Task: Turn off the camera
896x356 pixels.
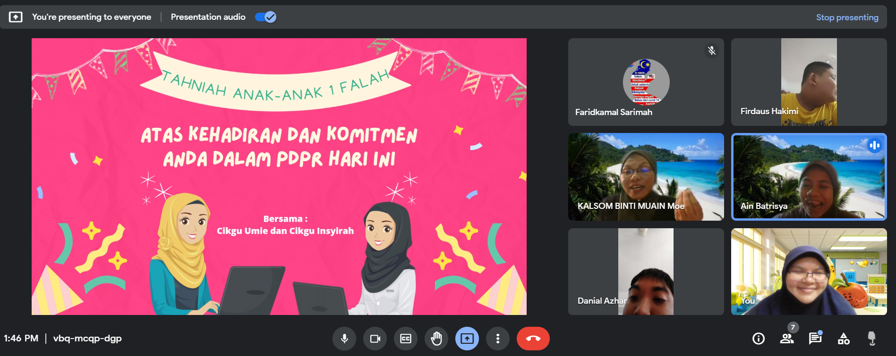Action: point(375,339)
